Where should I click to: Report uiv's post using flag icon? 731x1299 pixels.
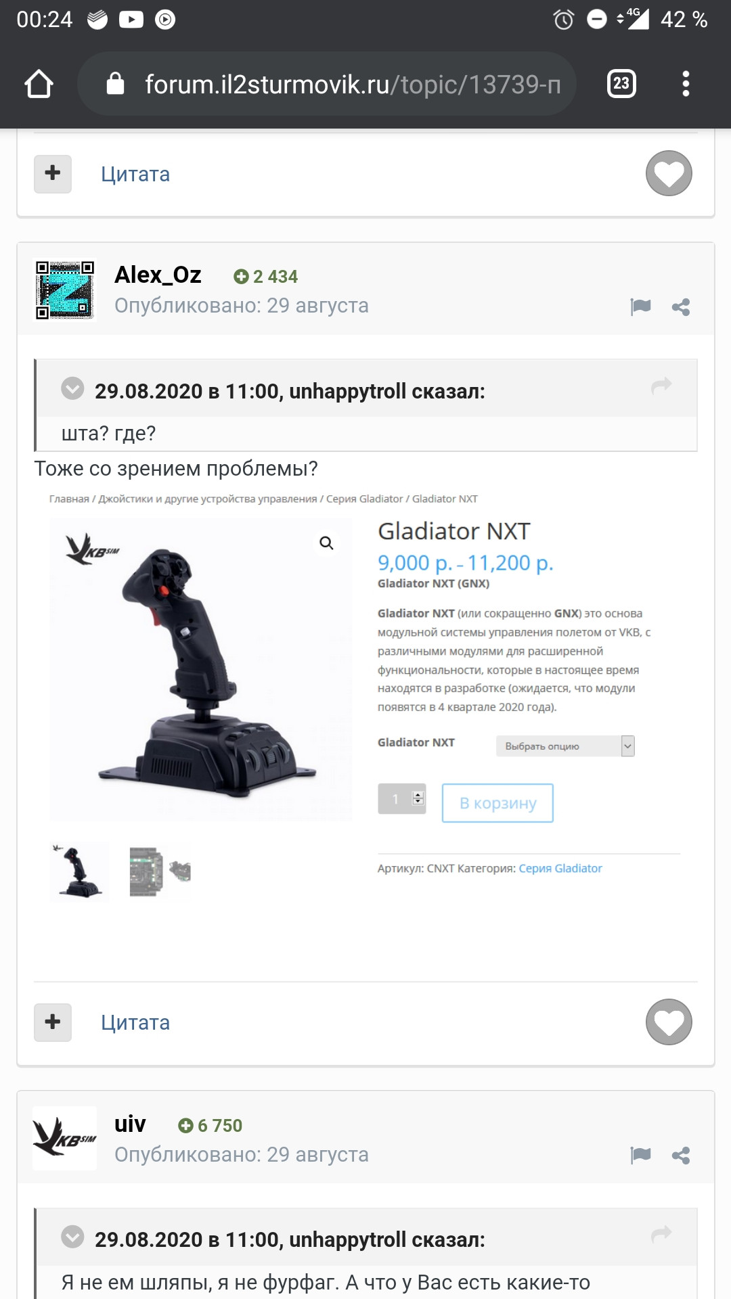tap(640, 1155)
